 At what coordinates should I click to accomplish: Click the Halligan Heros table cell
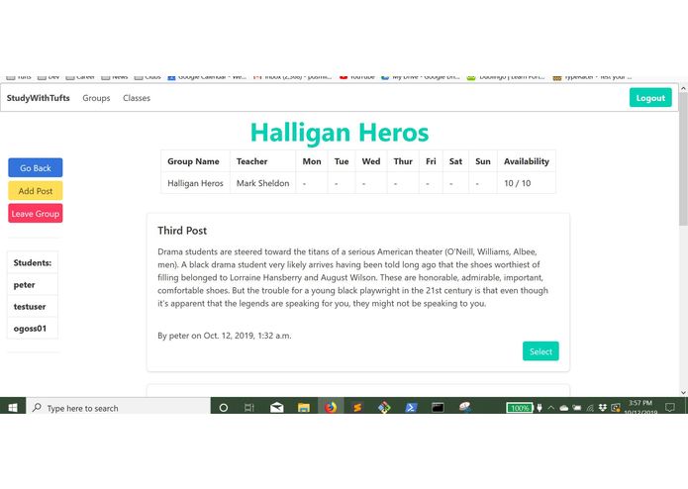(x=195, y=183)
